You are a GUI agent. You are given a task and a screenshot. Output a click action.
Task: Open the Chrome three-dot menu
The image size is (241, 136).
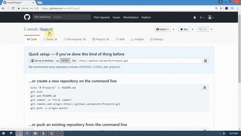point(238,8)
